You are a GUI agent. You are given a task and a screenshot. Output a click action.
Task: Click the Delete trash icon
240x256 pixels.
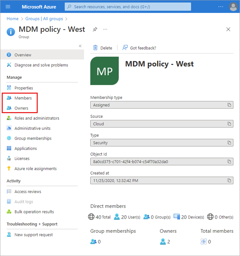pos(96,48)
